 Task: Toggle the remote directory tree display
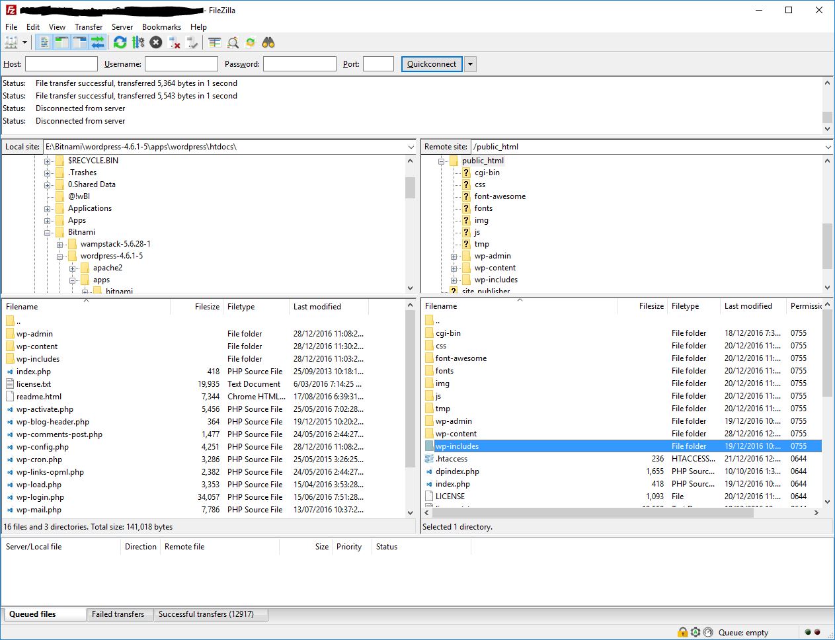pyautogui.click(x=79, y=42)
